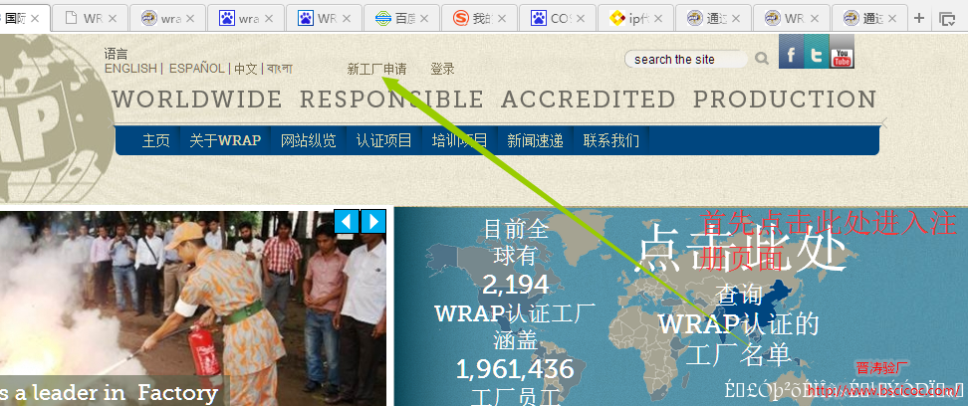Click the 登录 login link
The height and width of the screenshot is (406, 968).
tap(442, 69)
